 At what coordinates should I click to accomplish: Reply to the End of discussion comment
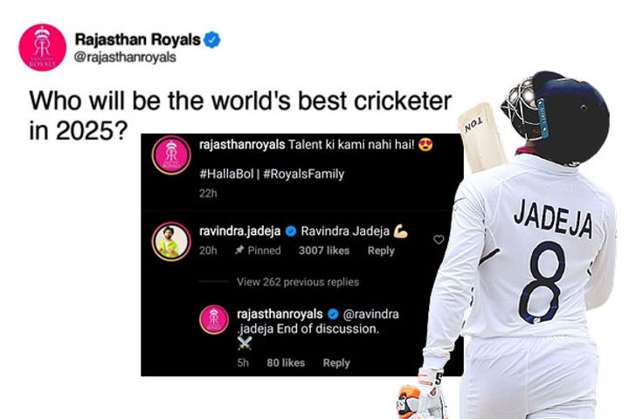pyautogui.click(x=336, y=363)
